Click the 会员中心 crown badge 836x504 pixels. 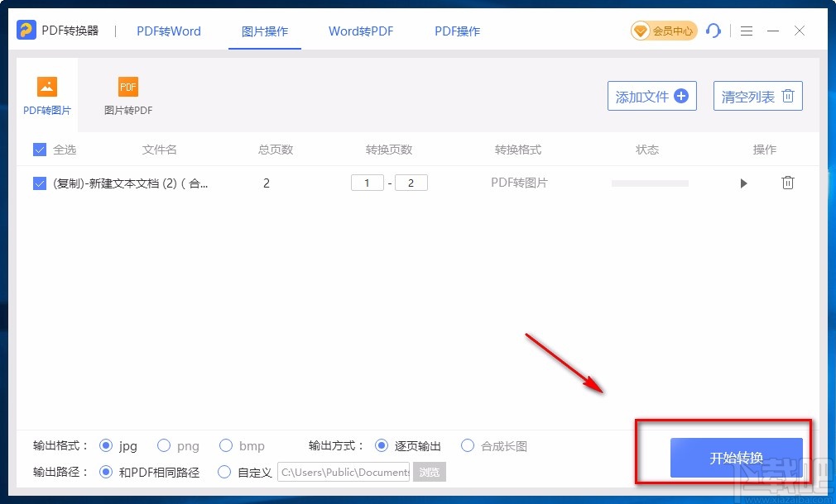click(x=663, y=31)
